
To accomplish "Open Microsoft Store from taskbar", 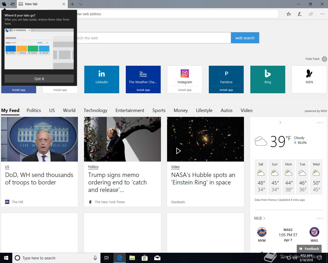I will pyautogui.click(x=145, y=258).
